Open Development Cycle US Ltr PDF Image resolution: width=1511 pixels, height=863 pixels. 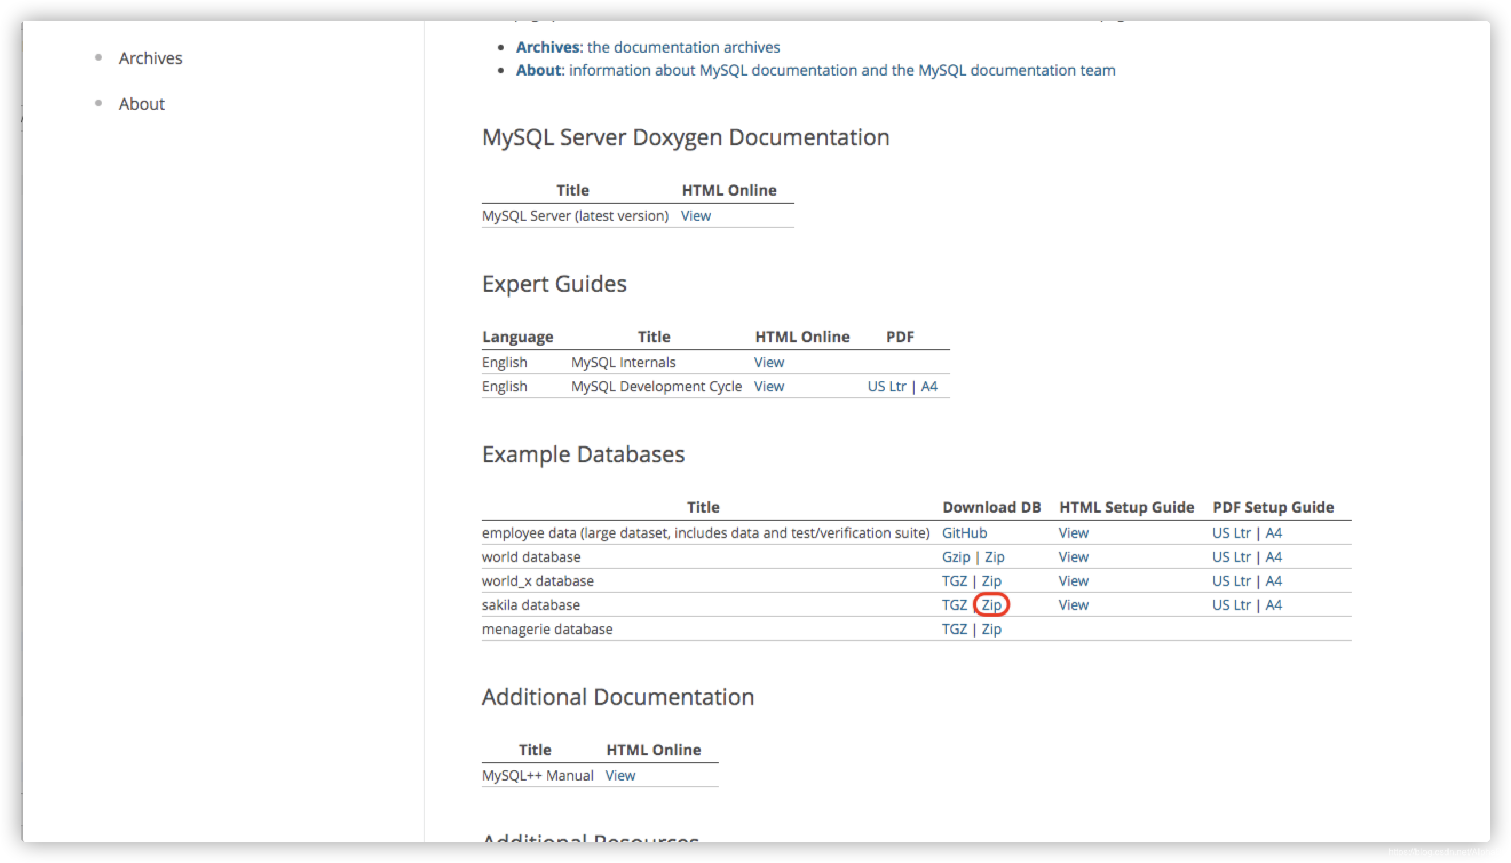(x=886, y=386)
